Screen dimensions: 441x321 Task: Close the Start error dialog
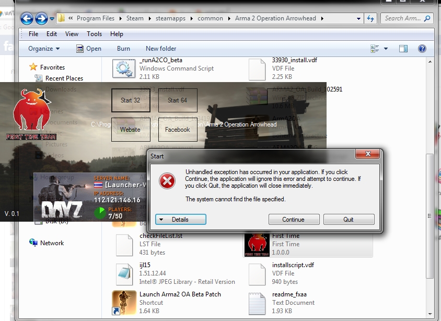point(368,154)
